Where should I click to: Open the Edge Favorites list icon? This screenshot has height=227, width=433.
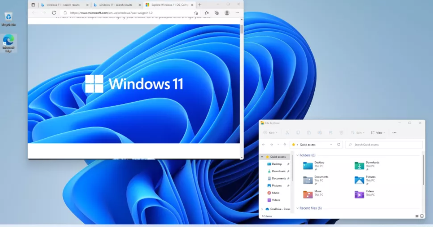point(207,13)
